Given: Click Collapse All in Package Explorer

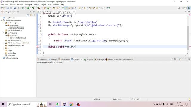Looking at the screenshot, I should 28,15.
